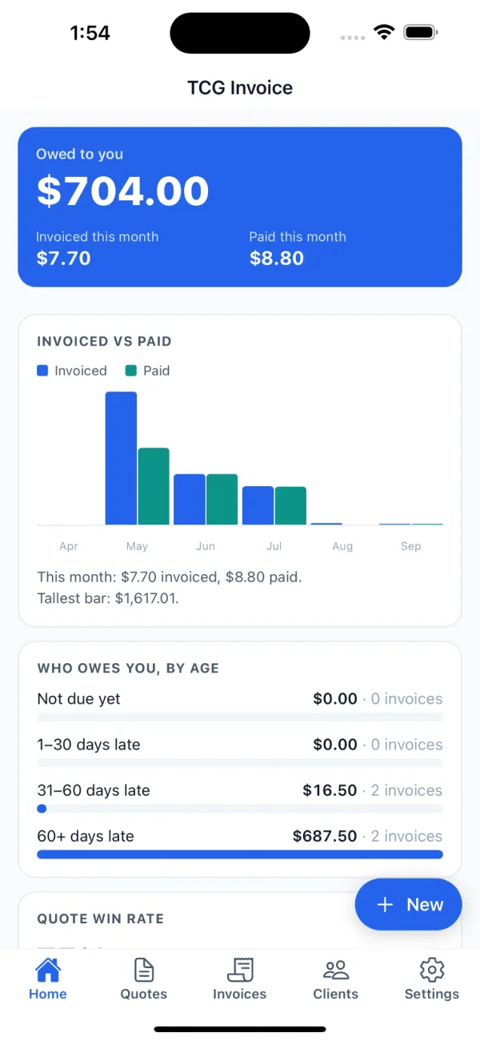Tap the 1:54 clock in status bar
The width and height of the screenshot is (480, 1041).
click(x=90, y=33)
